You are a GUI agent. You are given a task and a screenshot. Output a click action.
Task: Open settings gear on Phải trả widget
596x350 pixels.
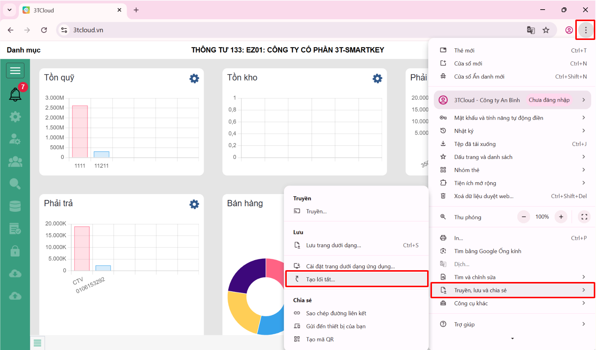coord(194,204)
